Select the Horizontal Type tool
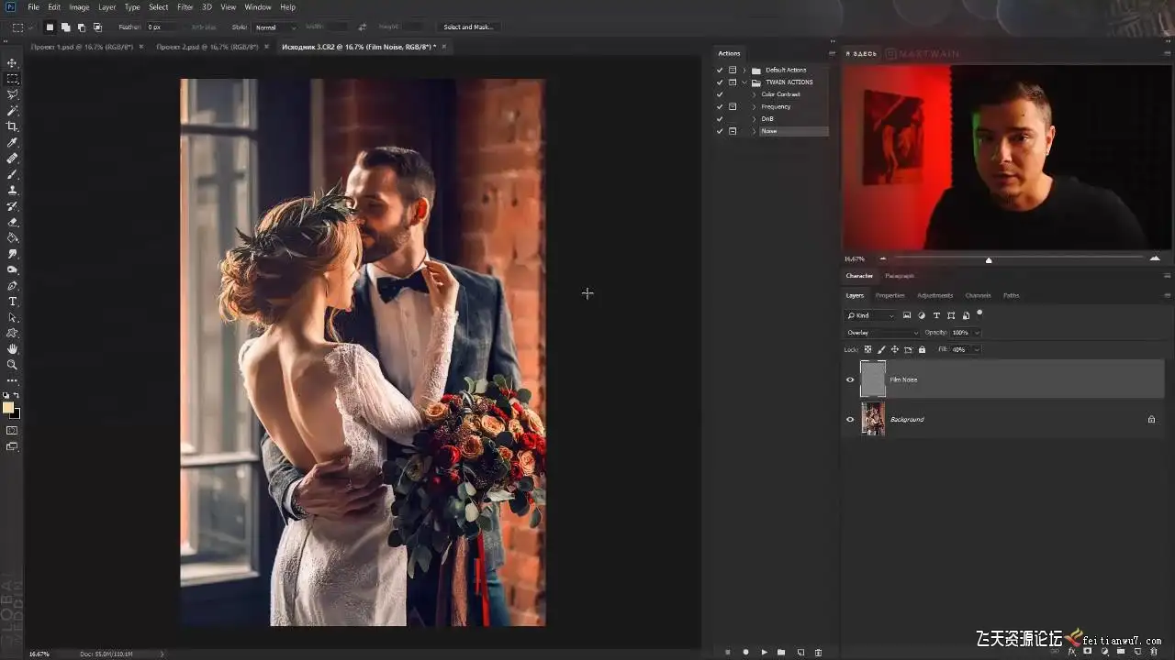Image resolution: width=1175 pixels, height=660 pixels. click(12, 302)
